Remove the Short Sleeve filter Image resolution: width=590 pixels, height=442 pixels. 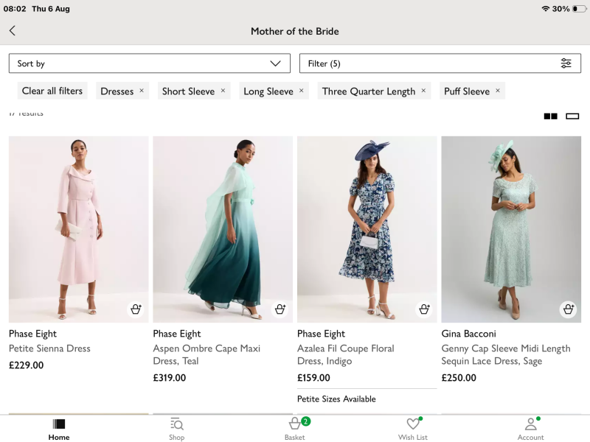[x=223, y=91]
